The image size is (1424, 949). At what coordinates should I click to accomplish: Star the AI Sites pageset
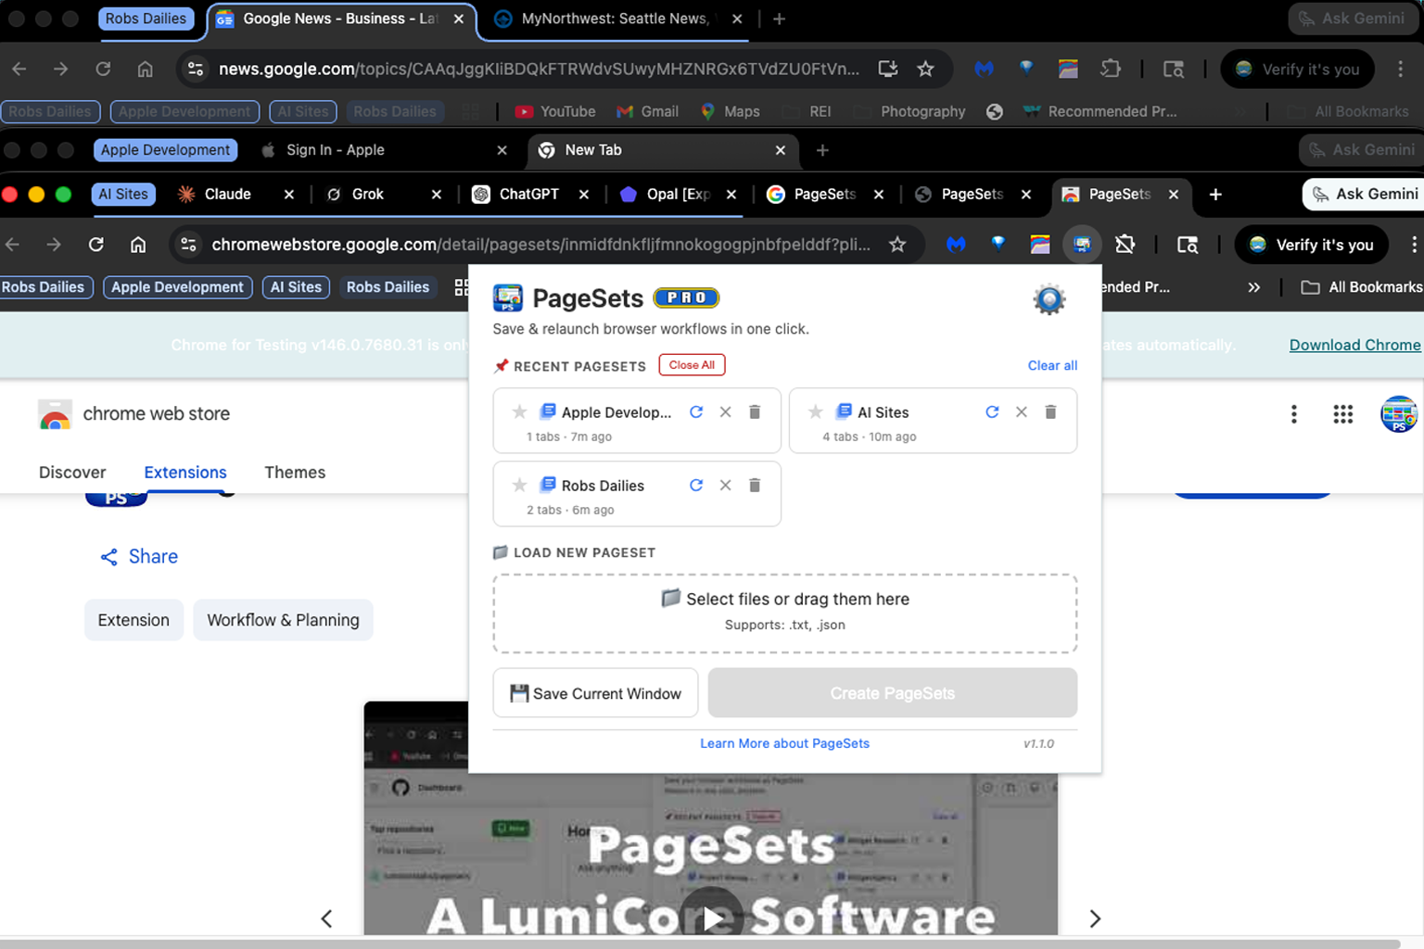815,412
